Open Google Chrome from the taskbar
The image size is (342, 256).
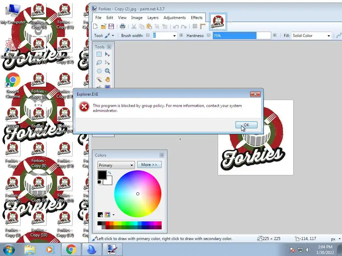71,249
